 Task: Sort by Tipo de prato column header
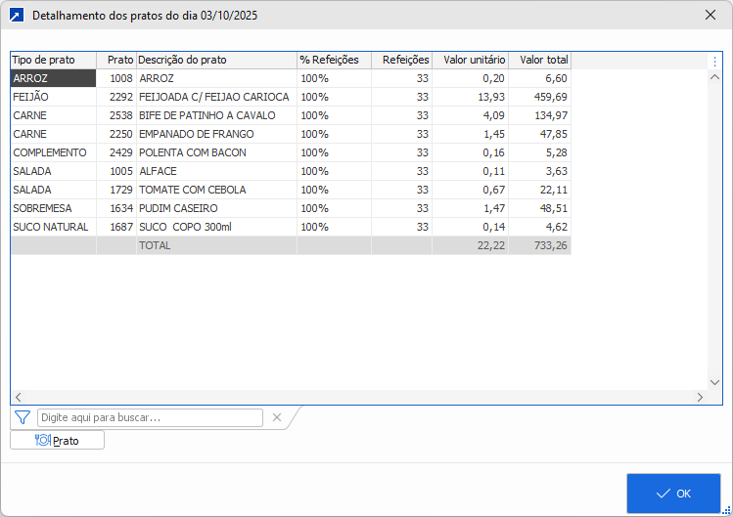(x=53, y=61)
